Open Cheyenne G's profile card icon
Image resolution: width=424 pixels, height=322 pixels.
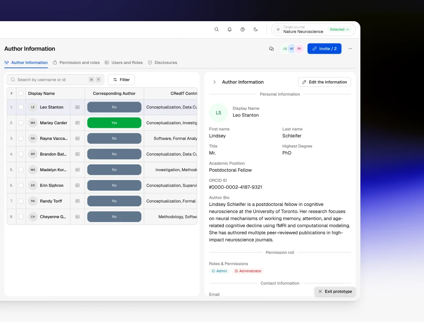pyautogui.click(x=78, y=217)
